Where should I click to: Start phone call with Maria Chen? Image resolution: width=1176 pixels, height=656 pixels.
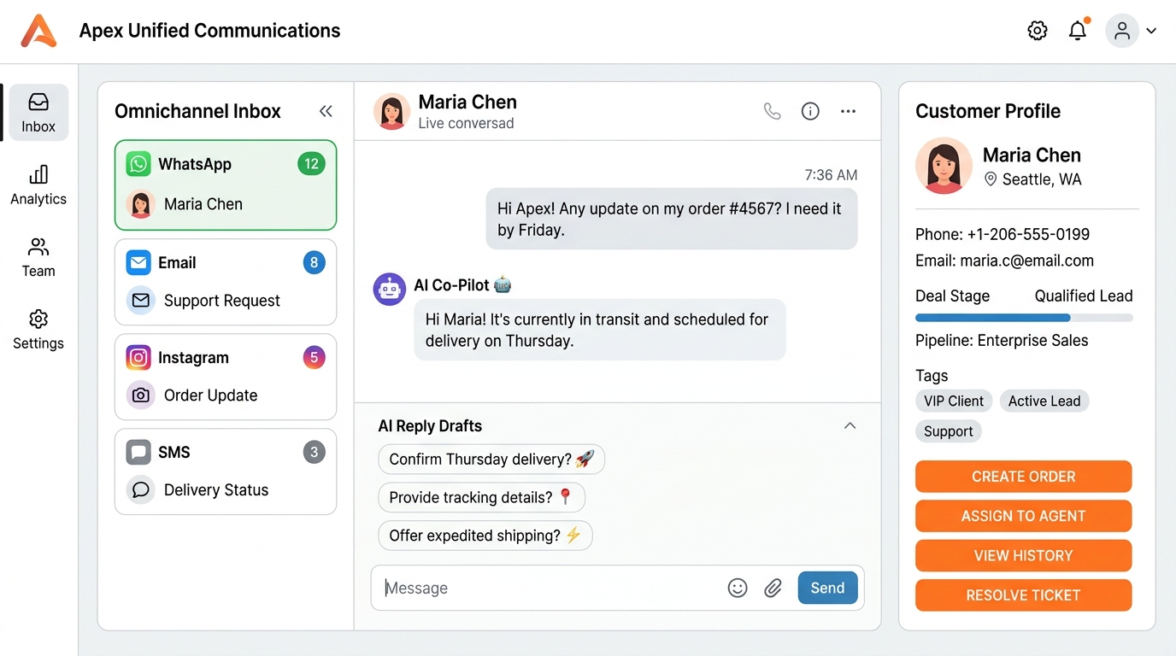coord(773,111)
